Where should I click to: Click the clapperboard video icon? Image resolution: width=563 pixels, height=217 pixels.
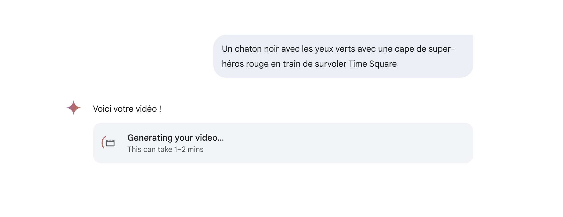pos(110,143)
